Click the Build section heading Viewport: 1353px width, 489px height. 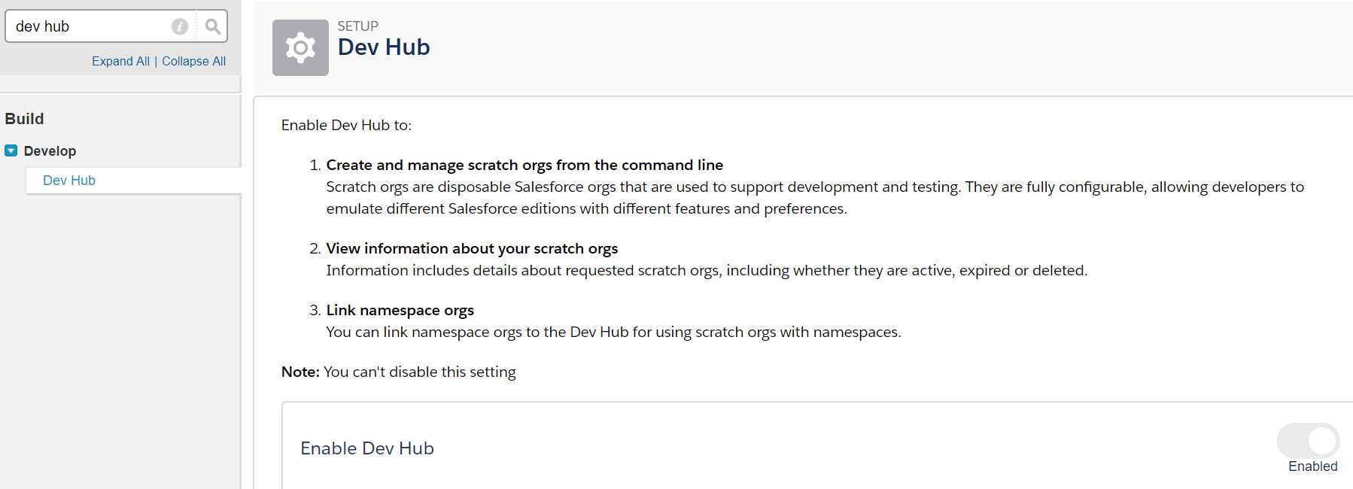click(24, 119)
